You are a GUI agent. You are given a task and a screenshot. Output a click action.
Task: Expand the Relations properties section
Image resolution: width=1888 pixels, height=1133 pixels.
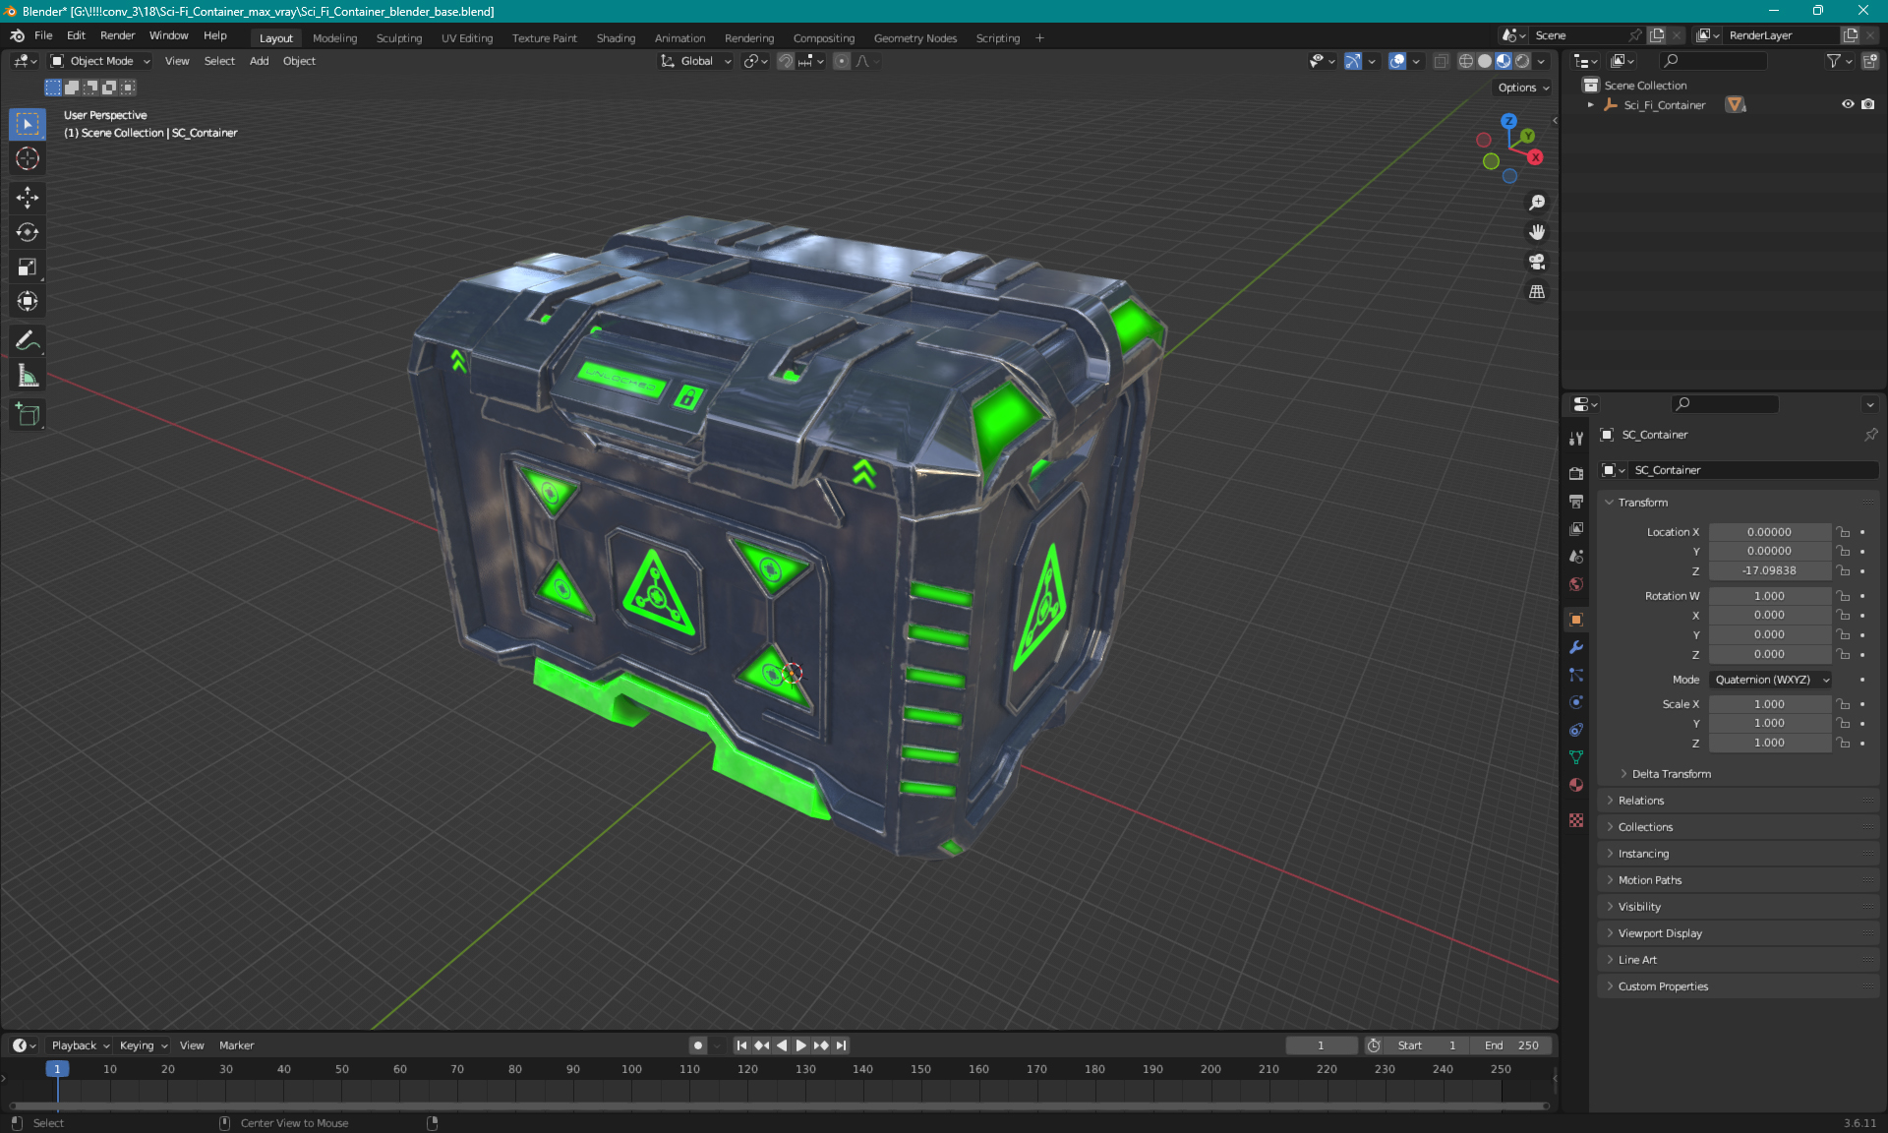(1641, 800)
